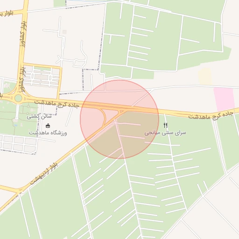This screenshot has height=239, width=239.
Task: Click the green center of the roundabout
Action: (18, 98)
